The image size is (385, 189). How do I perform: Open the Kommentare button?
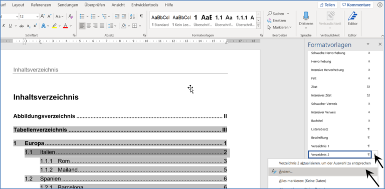[x=356, y=5]
